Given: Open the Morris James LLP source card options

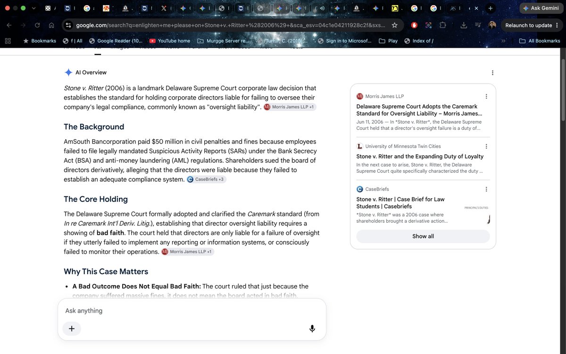Looking at the screenshot, I should 486,96.
